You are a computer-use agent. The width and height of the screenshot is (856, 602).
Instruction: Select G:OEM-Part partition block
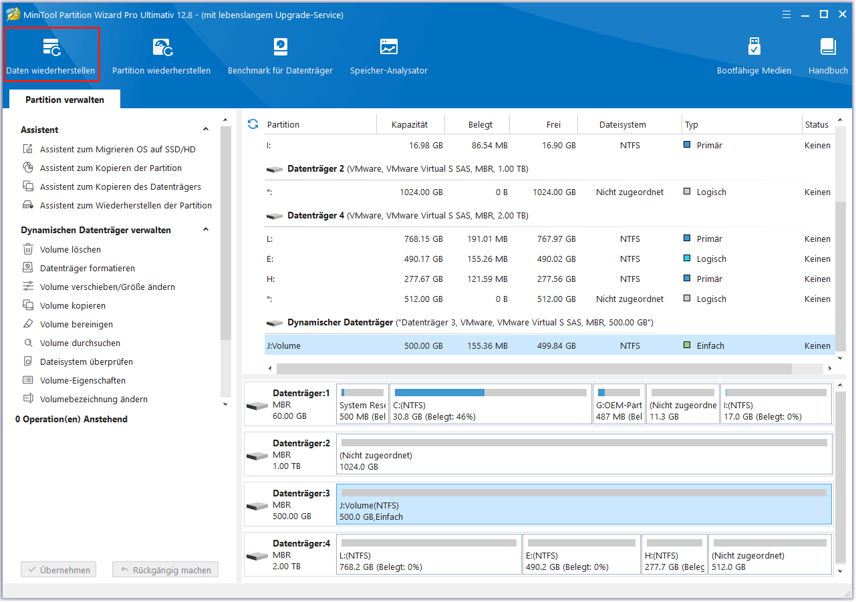click(619, 404)
